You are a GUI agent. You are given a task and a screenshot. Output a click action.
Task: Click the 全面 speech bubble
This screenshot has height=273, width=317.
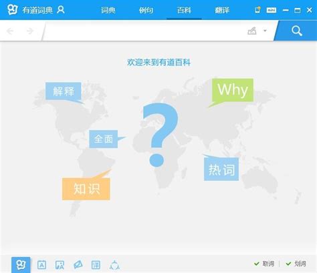(x=104, y=139)
